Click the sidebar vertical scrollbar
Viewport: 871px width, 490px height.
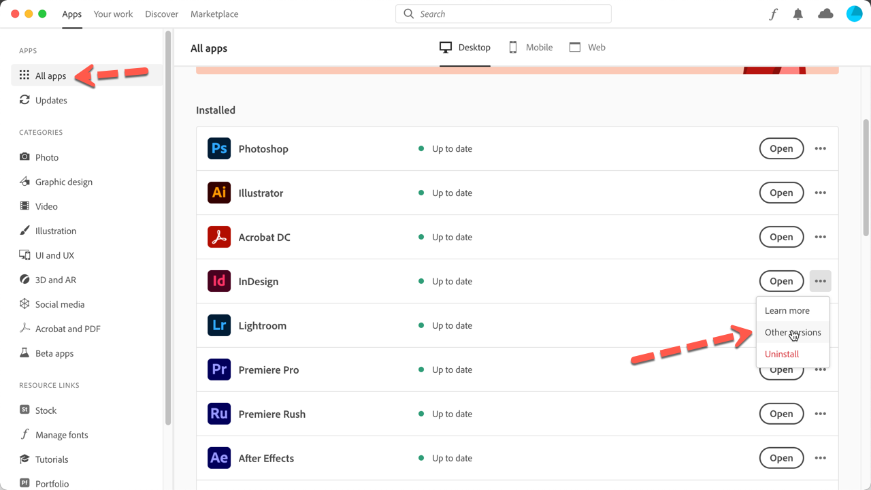[x=168, y=228]
